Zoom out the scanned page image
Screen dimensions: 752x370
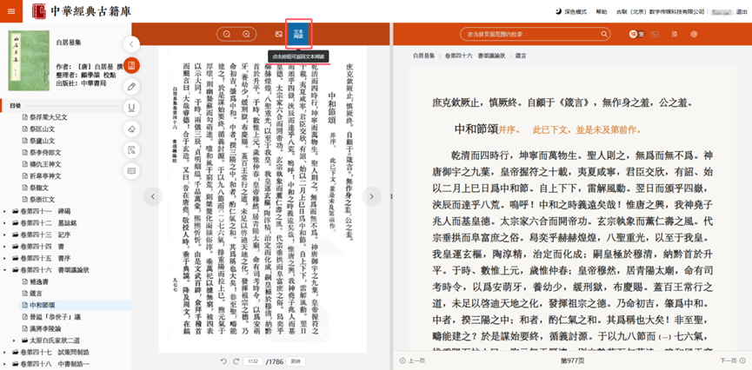pos(227,34)
